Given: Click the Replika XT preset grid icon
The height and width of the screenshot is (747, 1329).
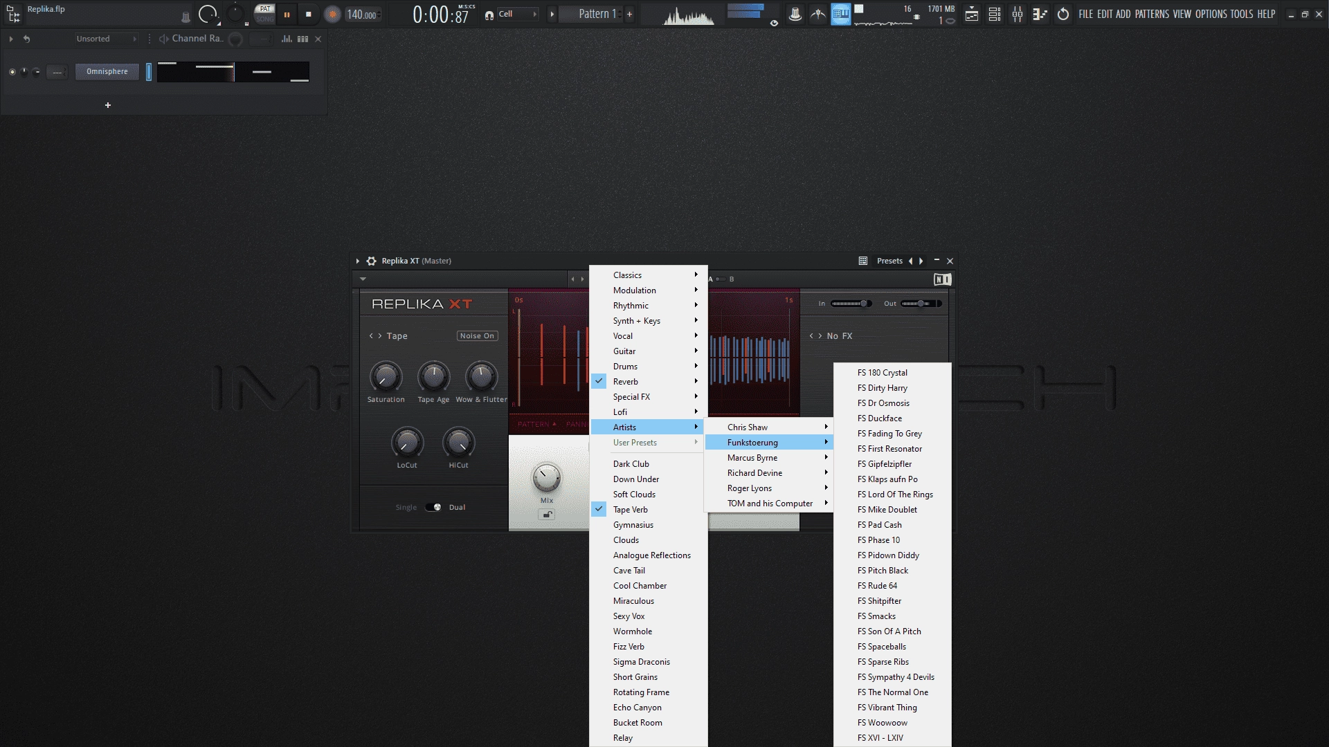Looking at the screenshot, I should tap(863, 261).
